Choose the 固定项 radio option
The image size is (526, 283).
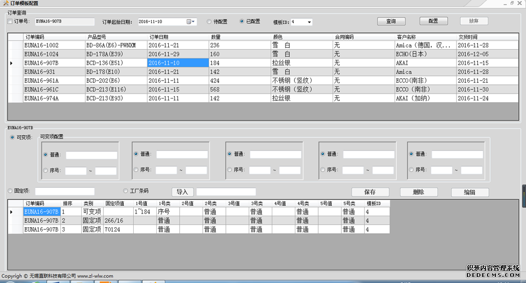10,191
